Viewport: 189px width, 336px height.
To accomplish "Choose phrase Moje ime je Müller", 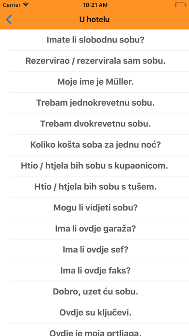I will (x=94, y=82).
